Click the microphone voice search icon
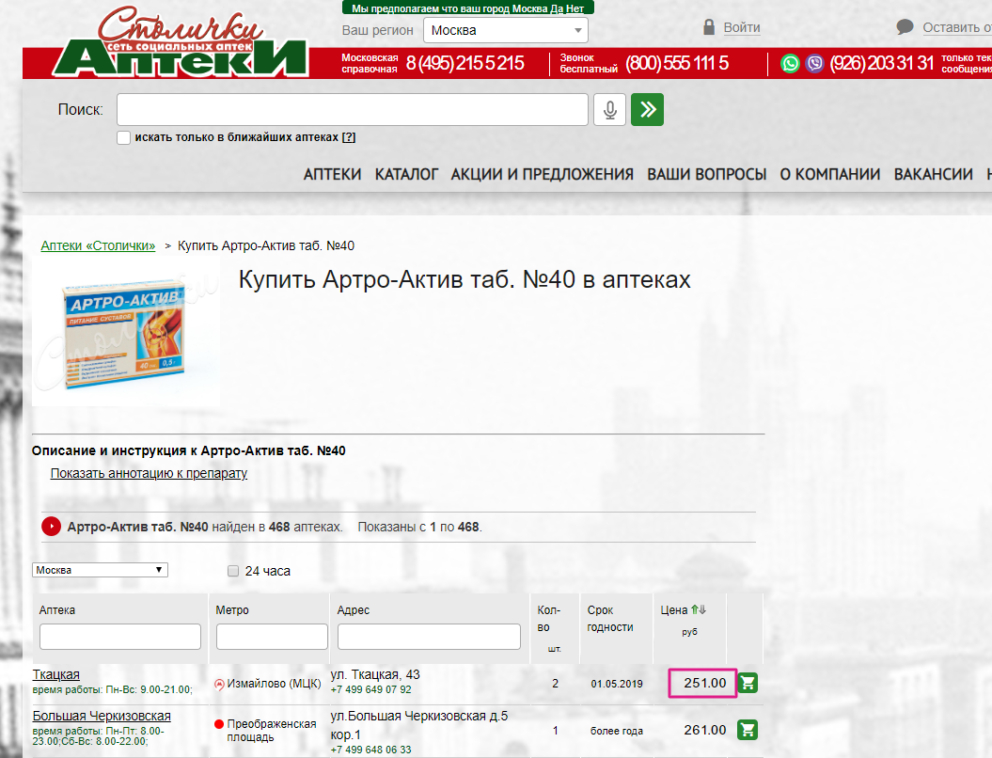This screenshot has height=758, width=992. 609,109
